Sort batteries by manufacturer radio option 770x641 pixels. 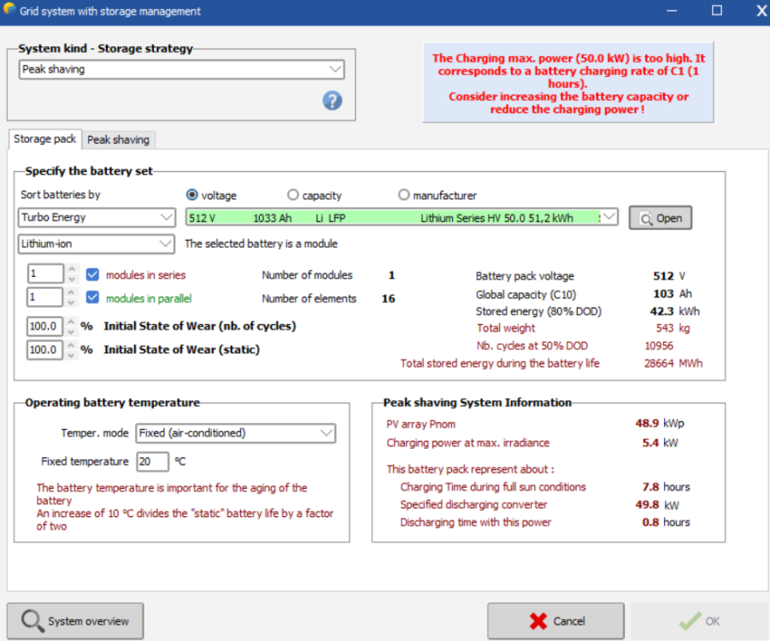coord(403,195)
